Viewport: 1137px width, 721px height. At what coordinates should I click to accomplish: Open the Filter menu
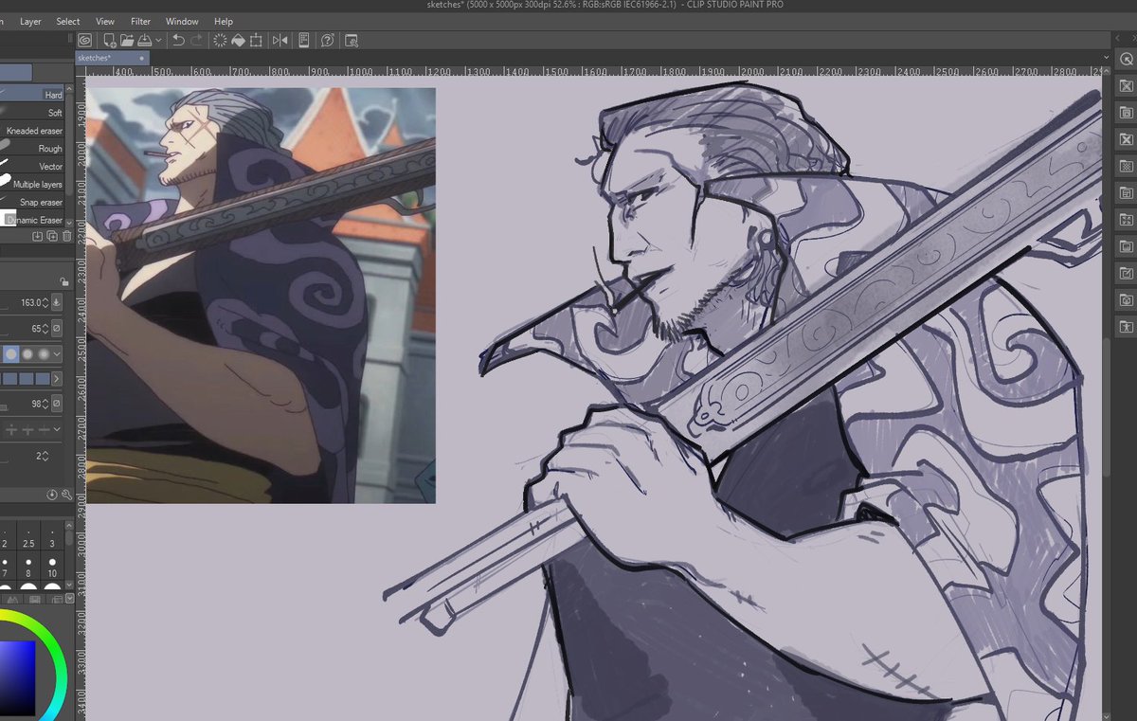pyautogui.click(x=140, y=21)
